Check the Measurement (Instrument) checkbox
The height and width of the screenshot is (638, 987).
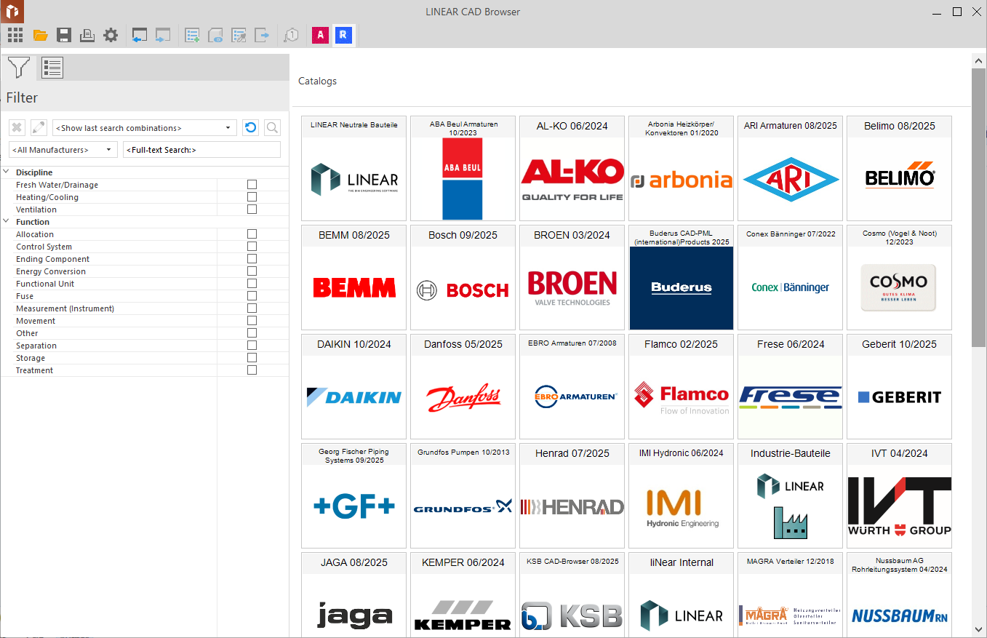click(x=252, y=308)
